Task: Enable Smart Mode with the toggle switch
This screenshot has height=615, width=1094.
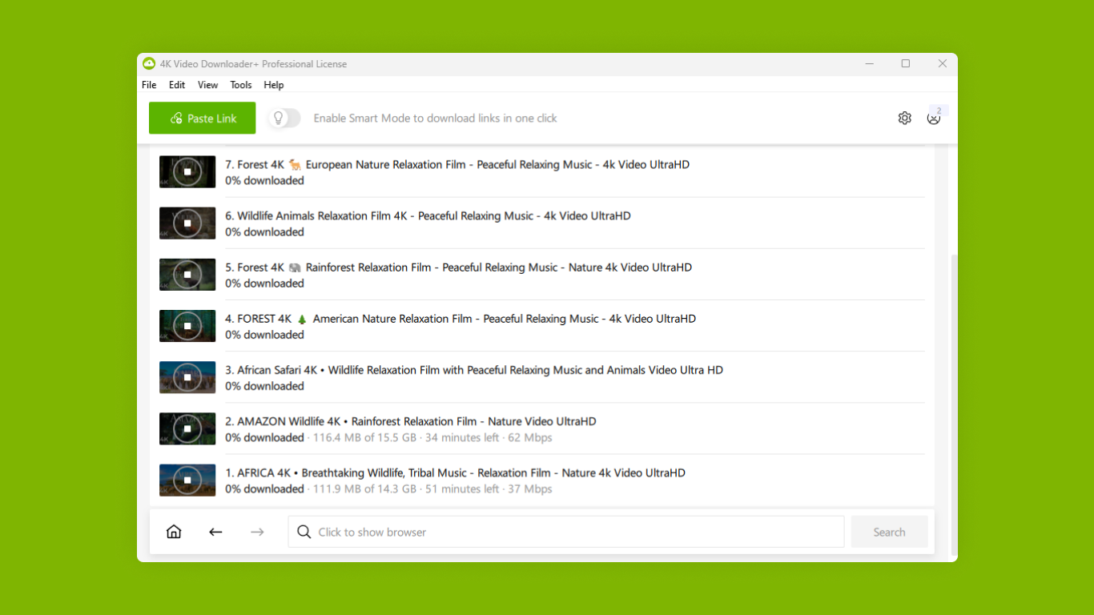Action: tap(284, 118)
